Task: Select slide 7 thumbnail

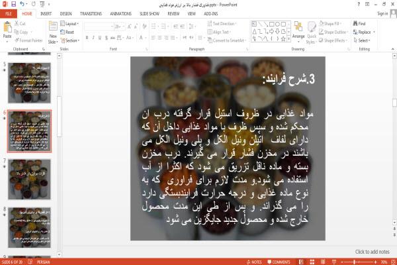Action: 29,180
